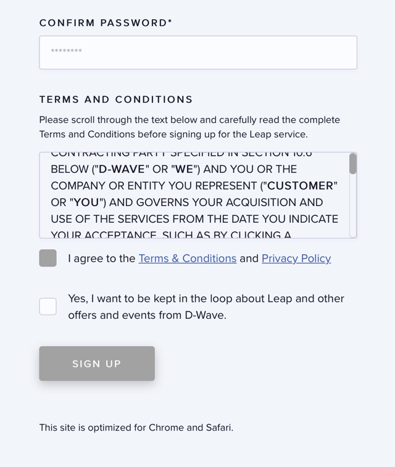Click the Confirm Password input field
Image resolution: width=395 pixels, height=467 pixels.
197,52
